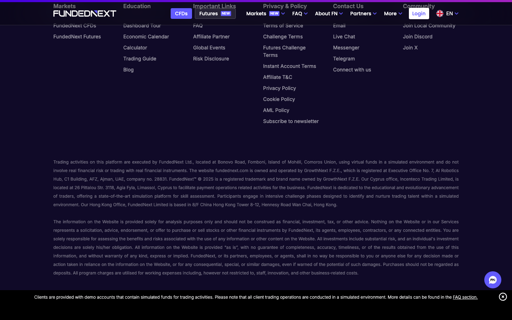The width and height of the screenshot is (512, 320).
Task: Open the FAQ section link in banner
Action: pyautogui.click(x=465, y=297)
